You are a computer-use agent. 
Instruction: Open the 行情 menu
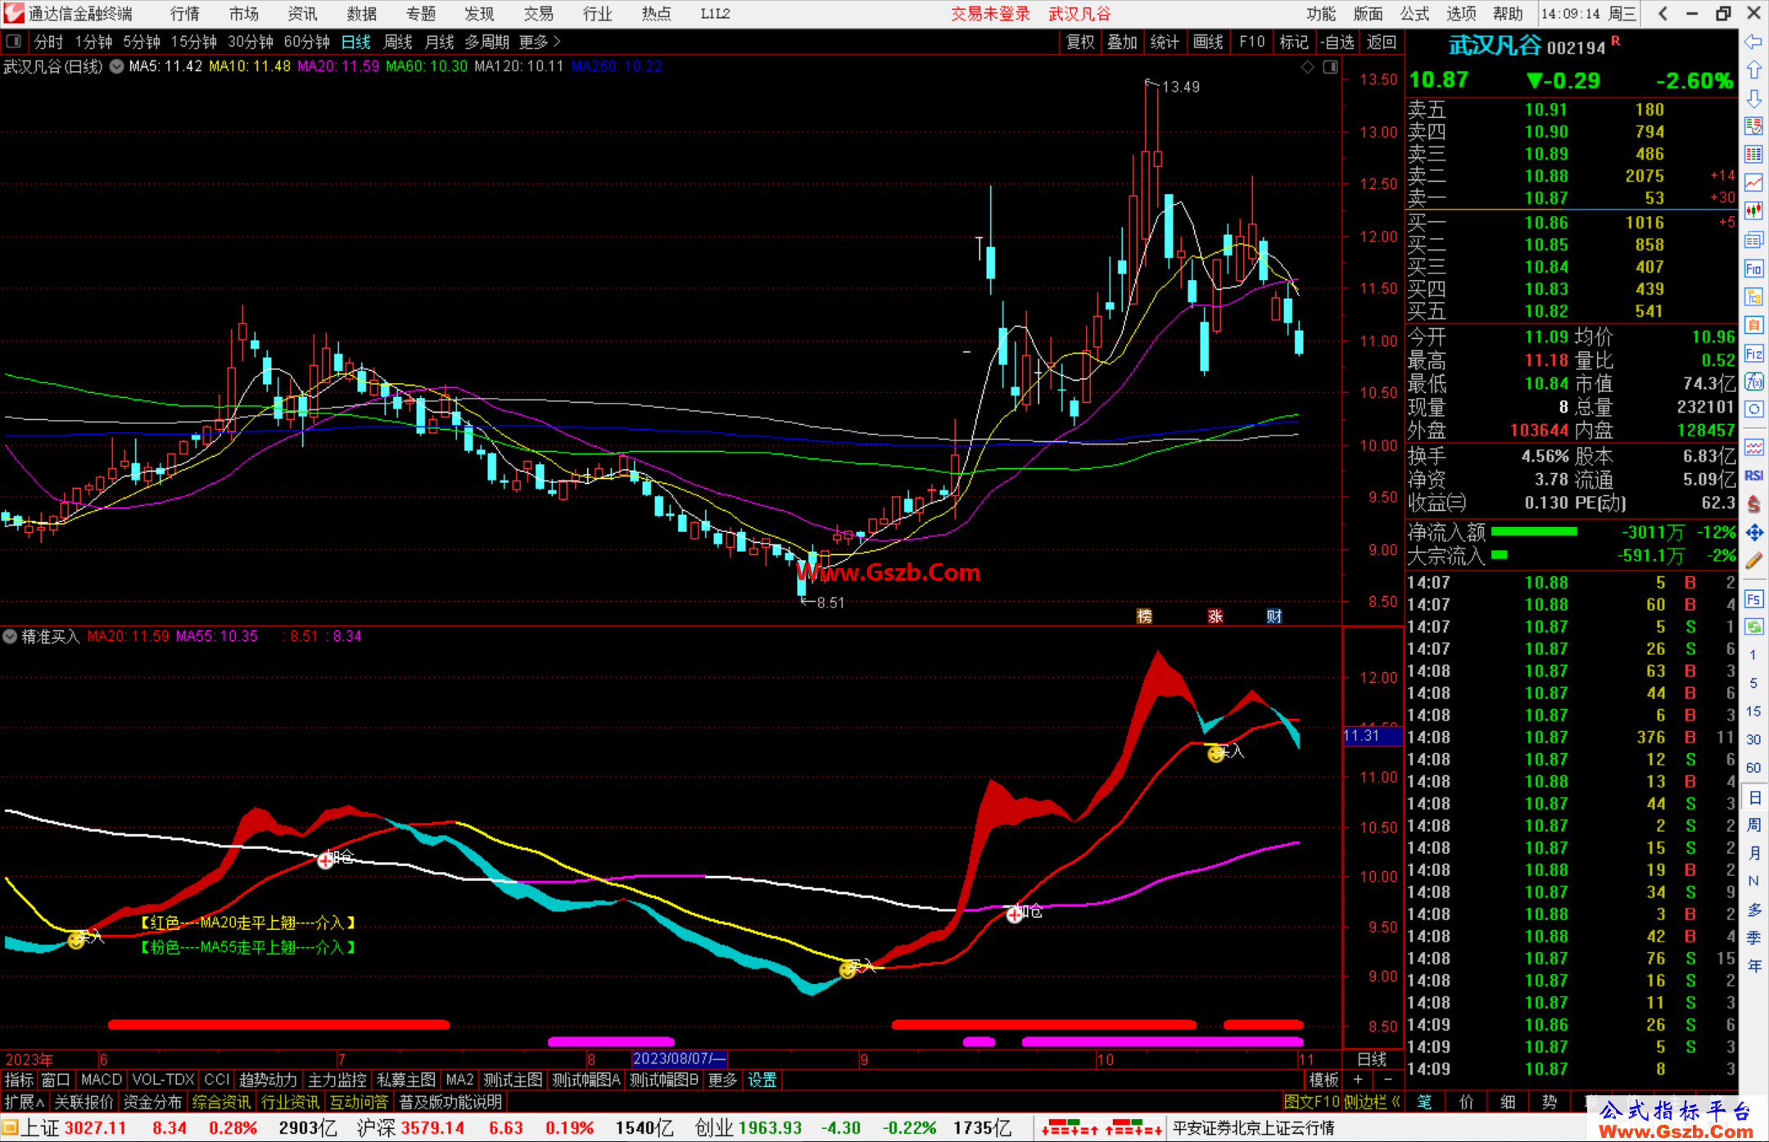(x=184, y=14)
